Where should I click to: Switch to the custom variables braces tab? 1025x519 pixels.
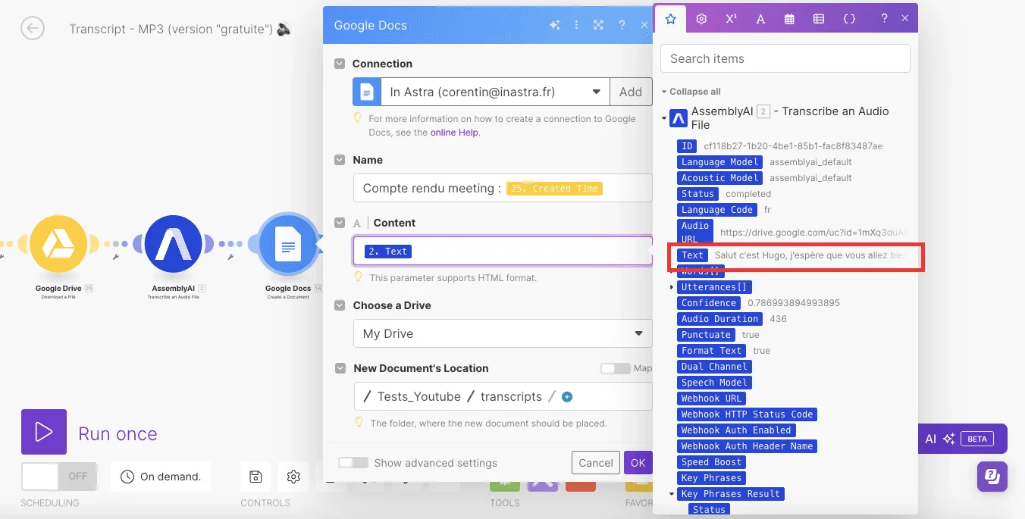pos(849,19)
